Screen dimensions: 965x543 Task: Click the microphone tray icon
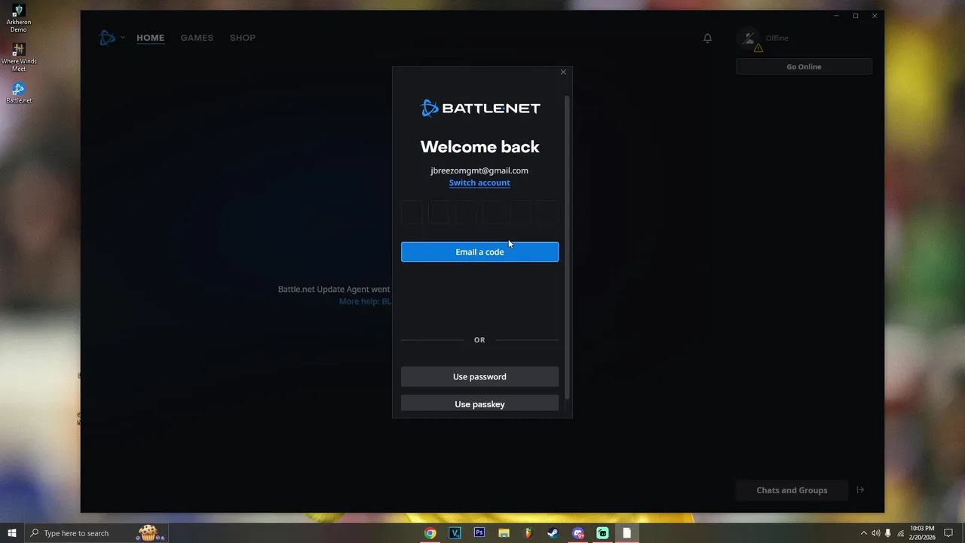(x=888, y=533)
